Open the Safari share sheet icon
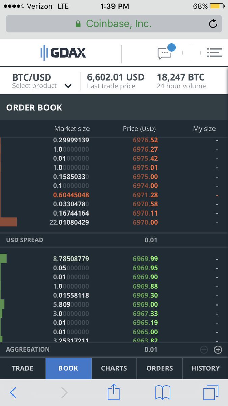The height and width of the screenshot is (406, 228). (x=114, y=392)
